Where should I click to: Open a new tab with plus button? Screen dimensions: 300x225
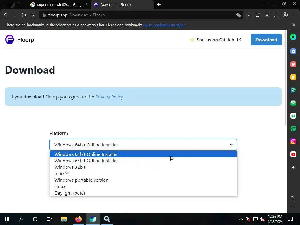pos(158,5)
